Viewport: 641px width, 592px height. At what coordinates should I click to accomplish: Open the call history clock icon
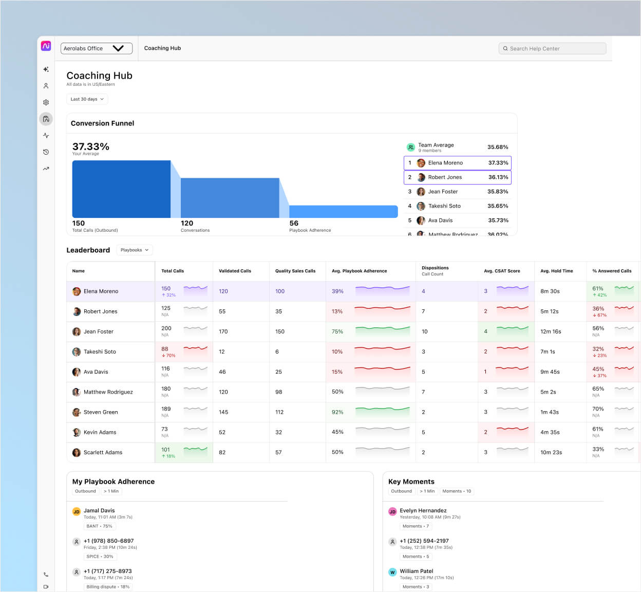pos(46,152)
